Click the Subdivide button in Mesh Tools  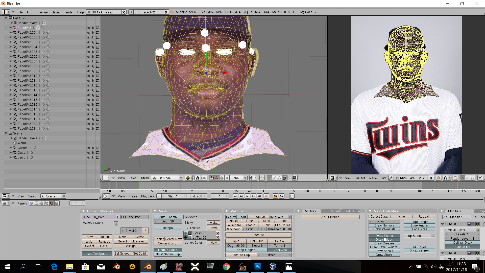pos(258,217)
